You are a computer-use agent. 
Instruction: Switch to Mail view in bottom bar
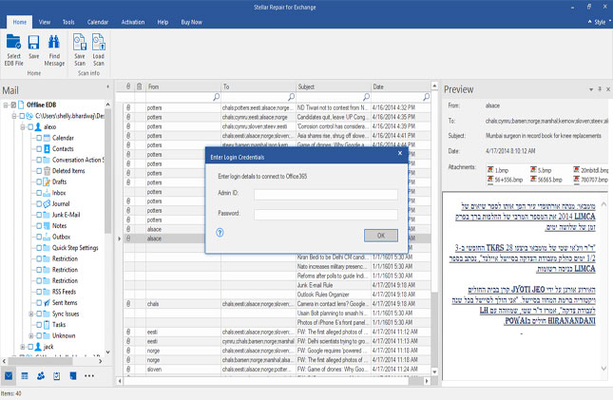[x=9, y=375]
